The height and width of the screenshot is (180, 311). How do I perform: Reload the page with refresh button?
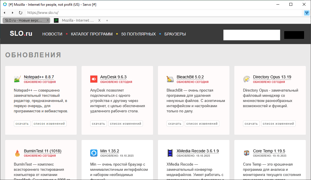(x=20, y=13)
